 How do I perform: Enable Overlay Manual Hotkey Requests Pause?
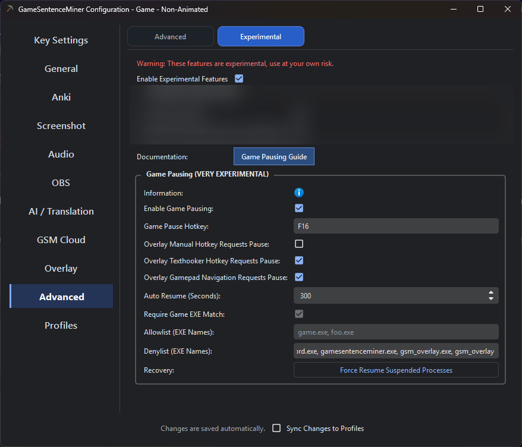pyautogui.click(x=298, y=244)
